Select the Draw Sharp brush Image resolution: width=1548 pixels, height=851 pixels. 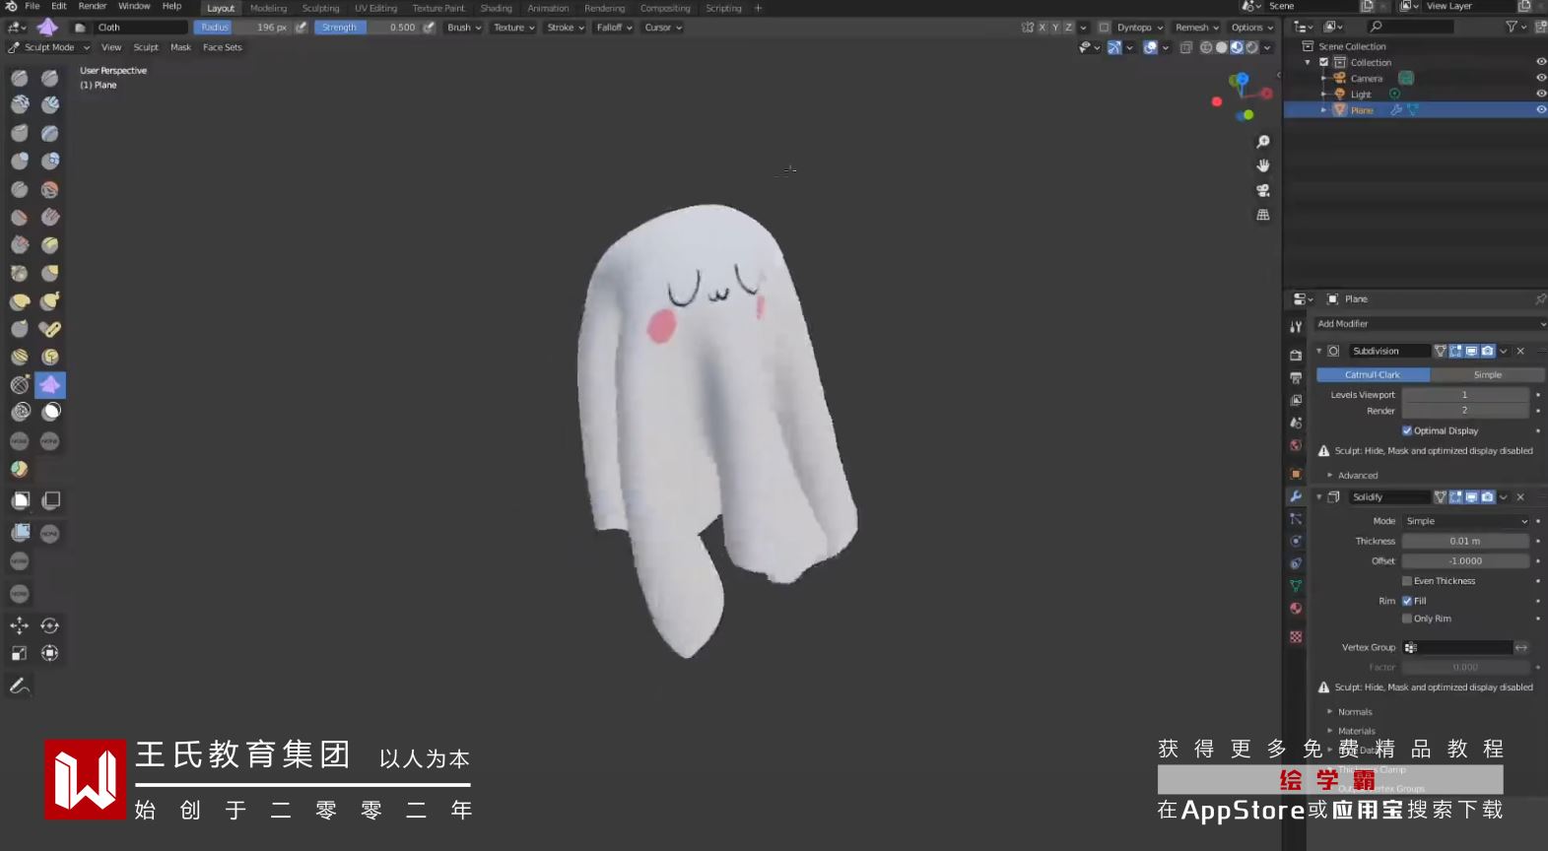(50, 78)
